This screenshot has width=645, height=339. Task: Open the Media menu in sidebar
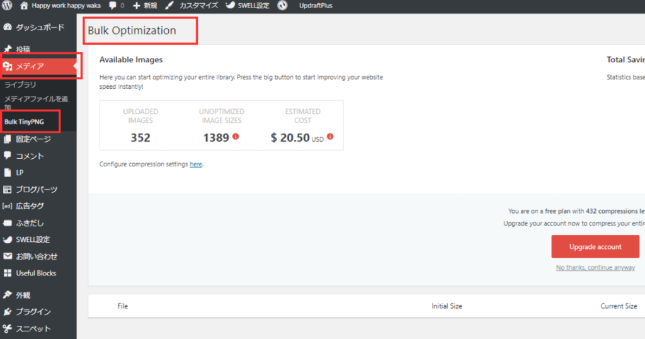[x=30, y=66]
